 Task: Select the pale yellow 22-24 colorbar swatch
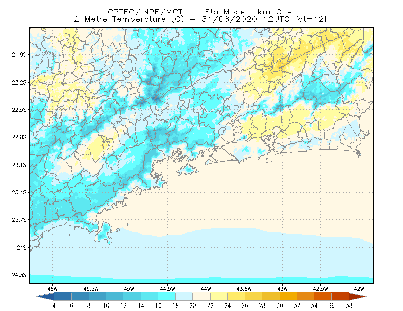219,297
